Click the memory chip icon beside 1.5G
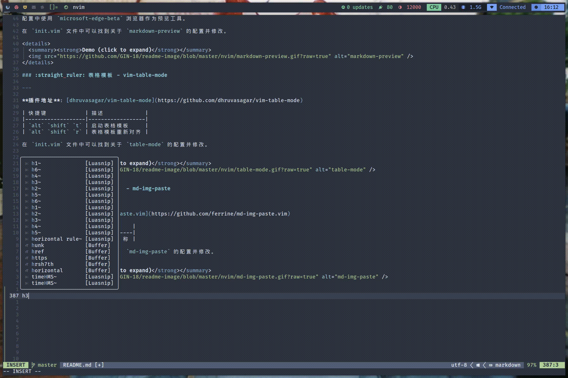This screenshot has height=378, width=568. (463, 7)
